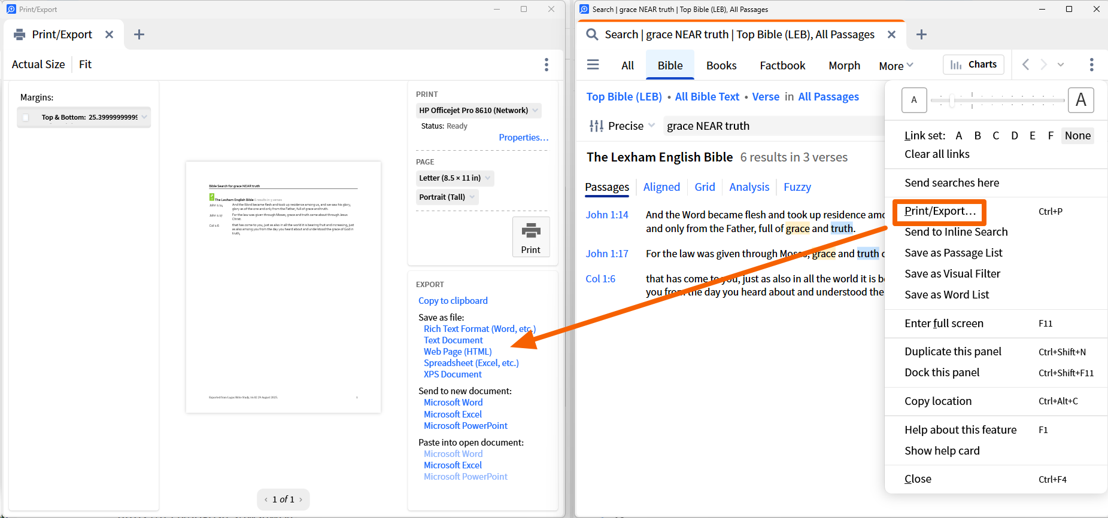1108x518 pixels.
Task: Click the Print button with printer icon
Action: tap(531, 237)
